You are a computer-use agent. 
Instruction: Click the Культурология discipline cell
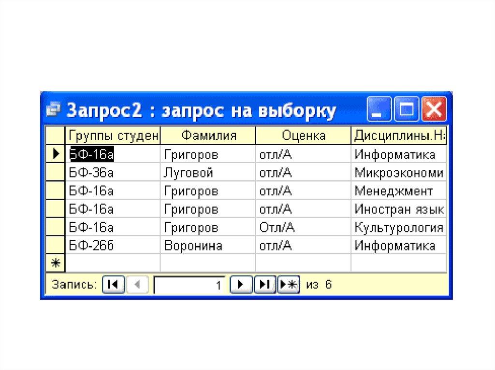pyautogui.click(x=398, y=228)
